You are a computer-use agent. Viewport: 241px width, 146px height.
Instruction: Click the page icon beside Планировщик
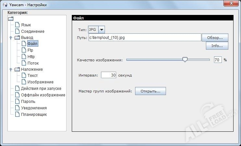(17, 114)
